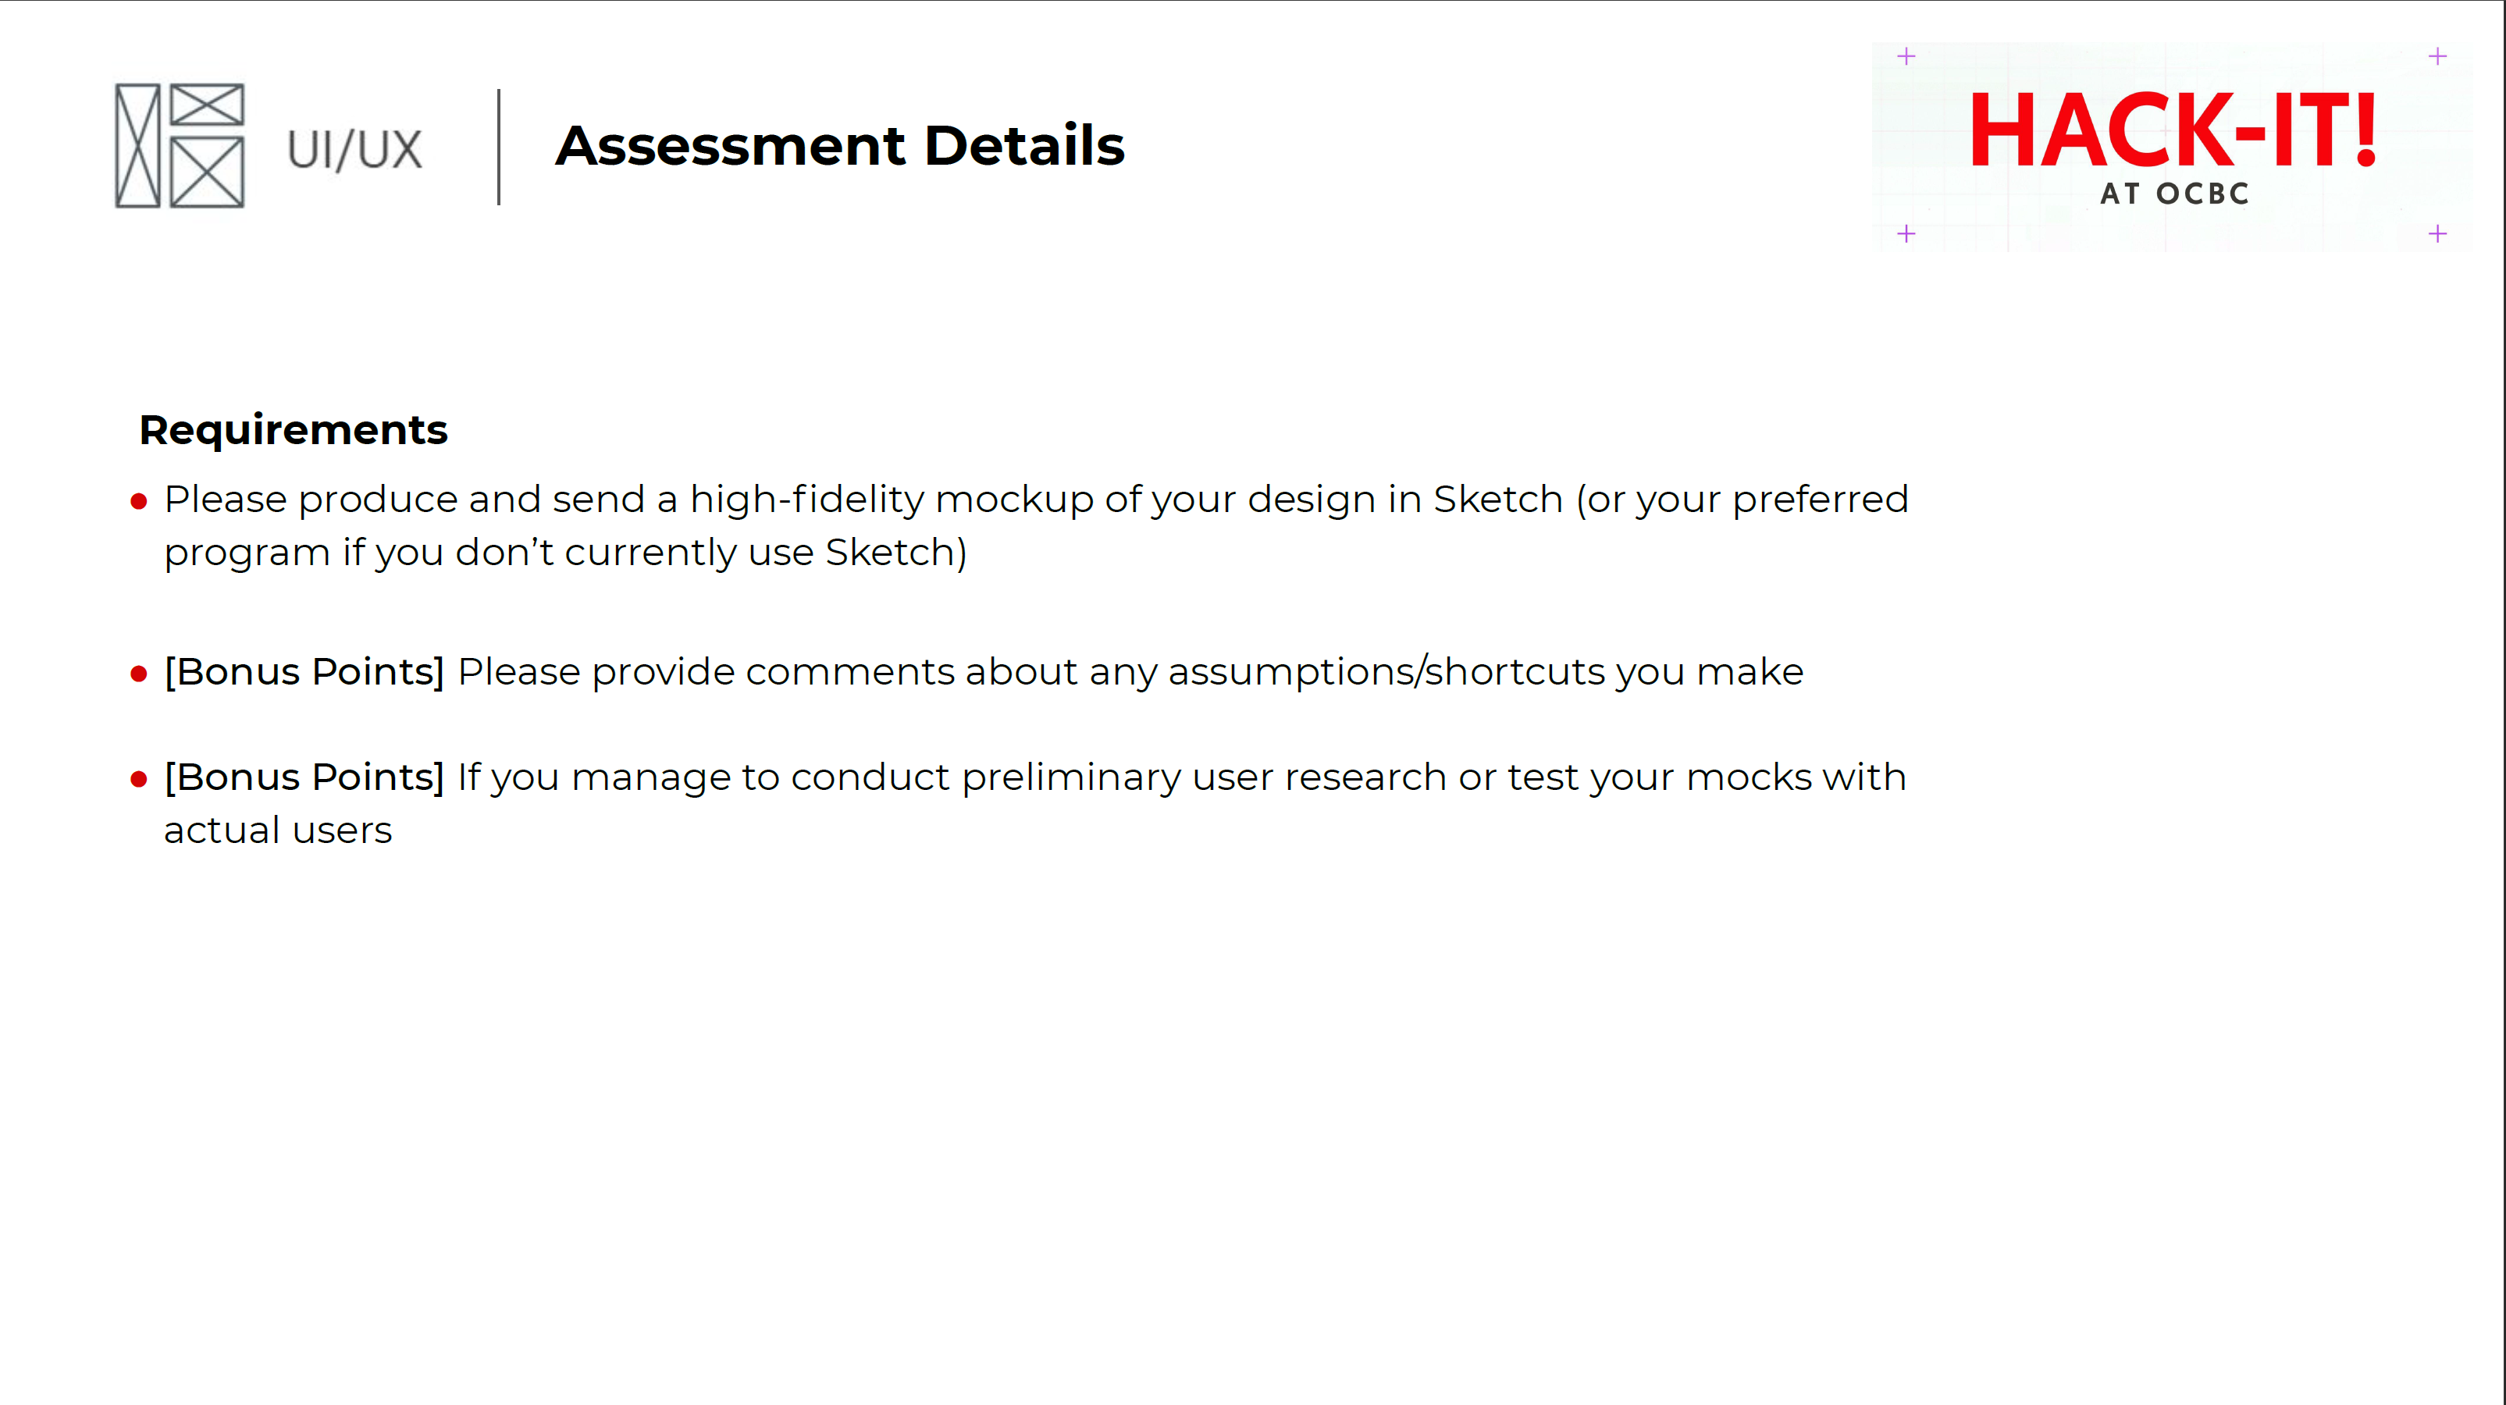The image size is (2506, 1405).
Task: Click the first Bonus Points label
Action: tap(304, 672)
